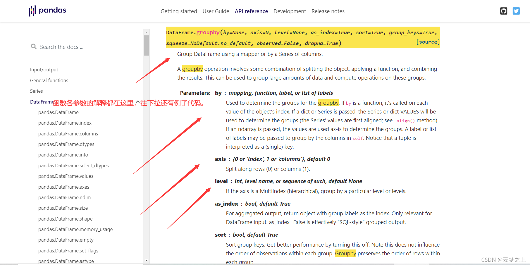Open the GitHub icon link

pos(503,11)
